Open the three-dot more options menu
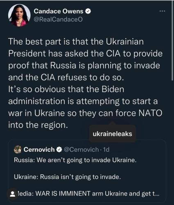The width and height of the screenshot is (174, 205). tap(163, 11)
